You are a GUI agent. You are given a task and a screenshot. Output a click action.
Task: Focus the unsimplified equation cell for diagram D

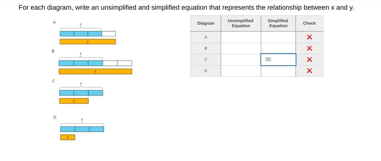pos(241,71)
